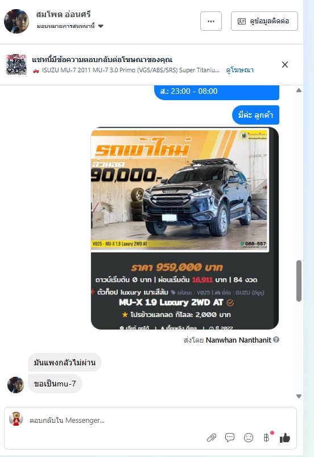Click the scroll up arrow of chat

(299, 90)
